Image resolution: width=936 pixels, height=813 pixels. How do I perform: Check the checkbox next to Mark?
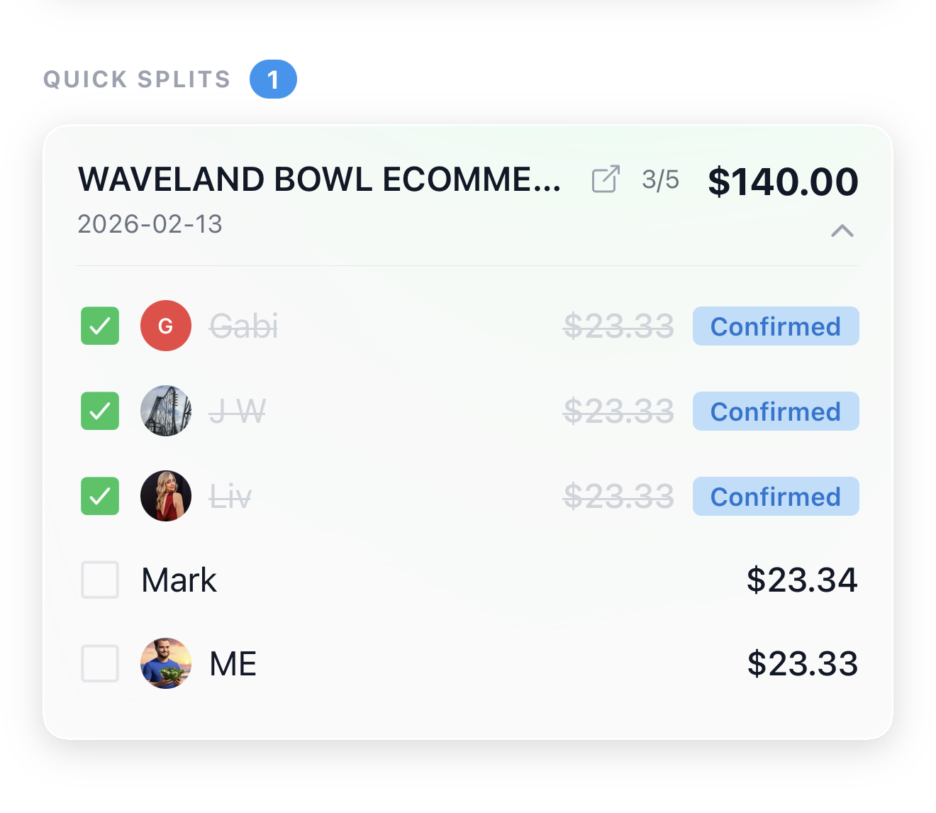(x=99, y=580)
